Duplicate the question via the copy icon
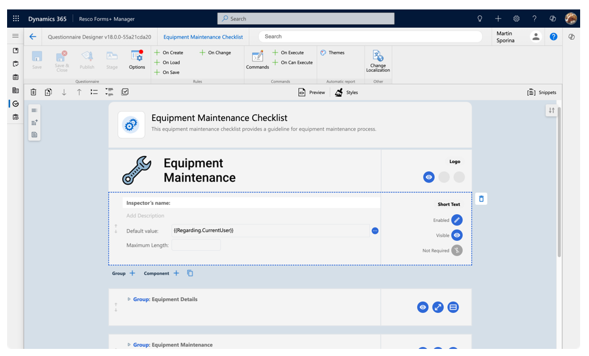The image size is (589, 356). pyautogui.click(x=49, y=92)
